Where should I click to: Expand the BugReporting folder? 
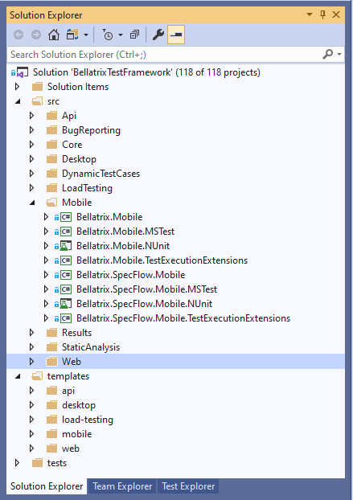coord(32,129)
